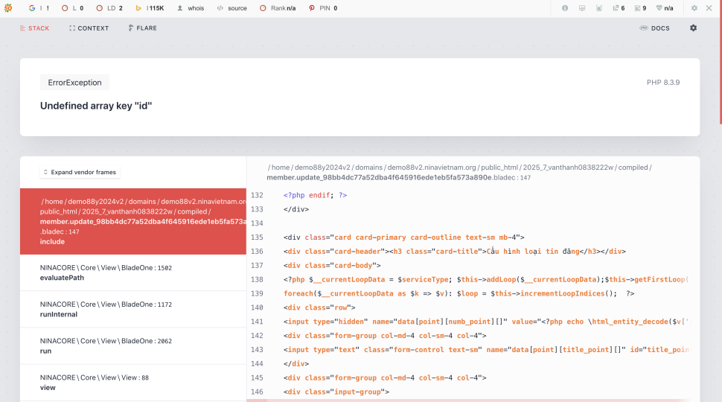Click the Rank n/a metric

click(278, 8)
